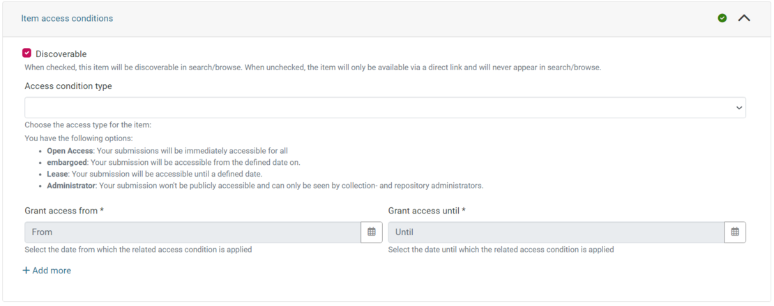Open the calendar picker for Grant access from
The width and height of the screenshot is (774, 306).
[371, 232]
